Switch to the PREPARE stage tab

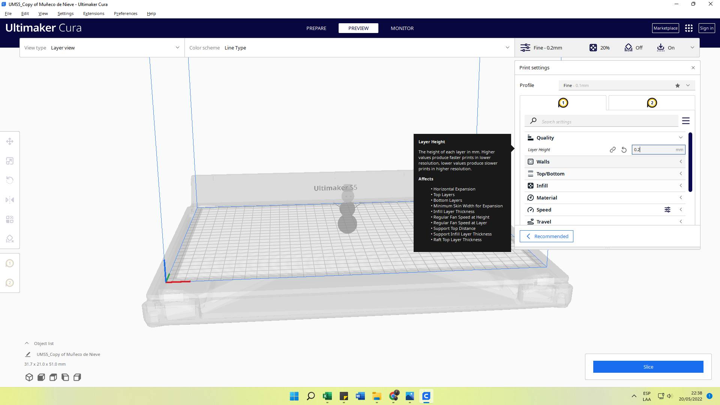point(316,28)
